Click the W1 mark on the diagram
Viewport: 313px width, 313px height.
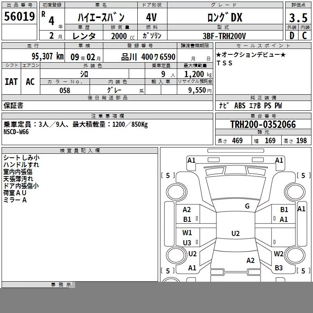[x=187, y=232]
